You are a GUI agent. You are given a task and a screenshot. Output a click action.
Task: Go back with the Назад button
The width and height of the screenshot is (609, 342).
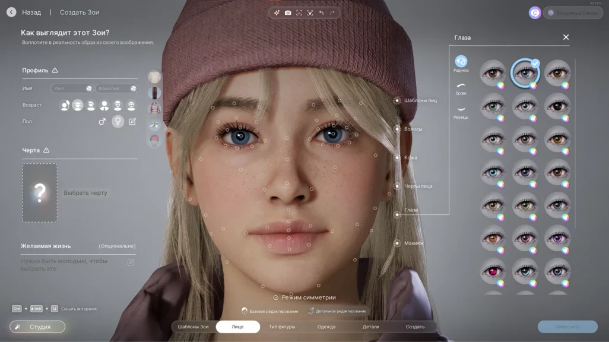point(25,12)
